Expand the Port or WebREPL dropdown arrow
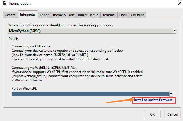Viewport: 183px width, 121px height. pyautogui.click(x=171, y=94)
